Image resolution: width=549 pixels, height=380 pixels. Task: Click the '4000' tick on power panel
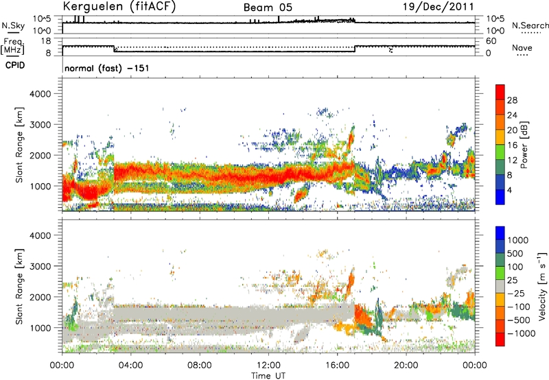[x=40, y=94]
